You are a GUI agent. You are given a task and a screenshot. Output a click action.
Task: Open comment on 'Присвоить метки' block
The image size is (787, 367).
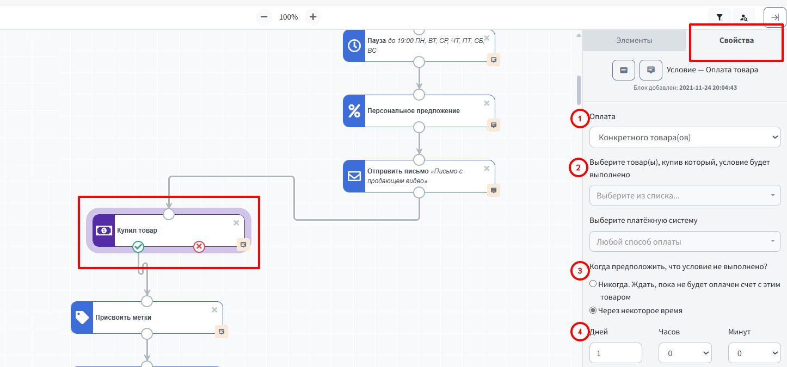[222, 332]
